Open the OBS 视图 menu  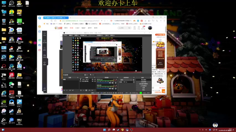click(x=77, y=35)
